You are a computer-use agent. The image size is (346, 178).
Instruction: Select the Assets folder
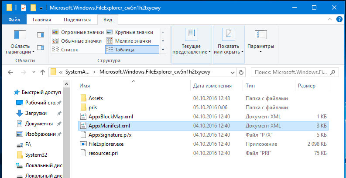tap(203, 98)
